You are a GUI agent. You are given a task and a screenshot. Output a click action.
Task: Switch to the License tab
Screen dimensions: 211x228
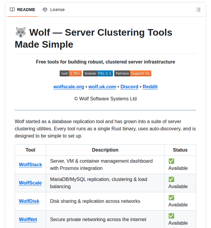(x=54, y=10)
